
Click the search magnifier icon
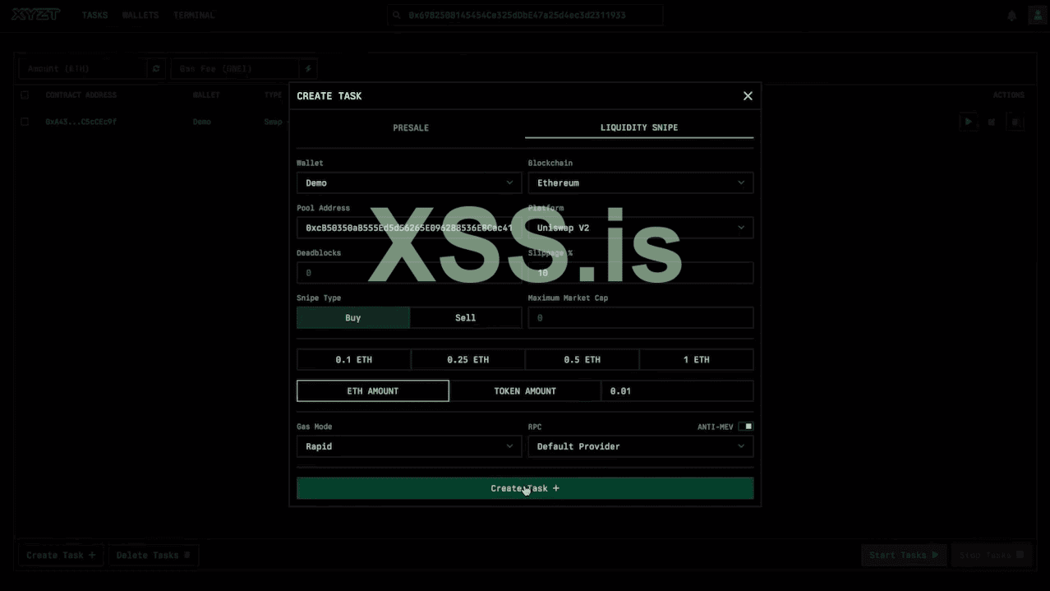pyautogui.click(x=397, y=15)
